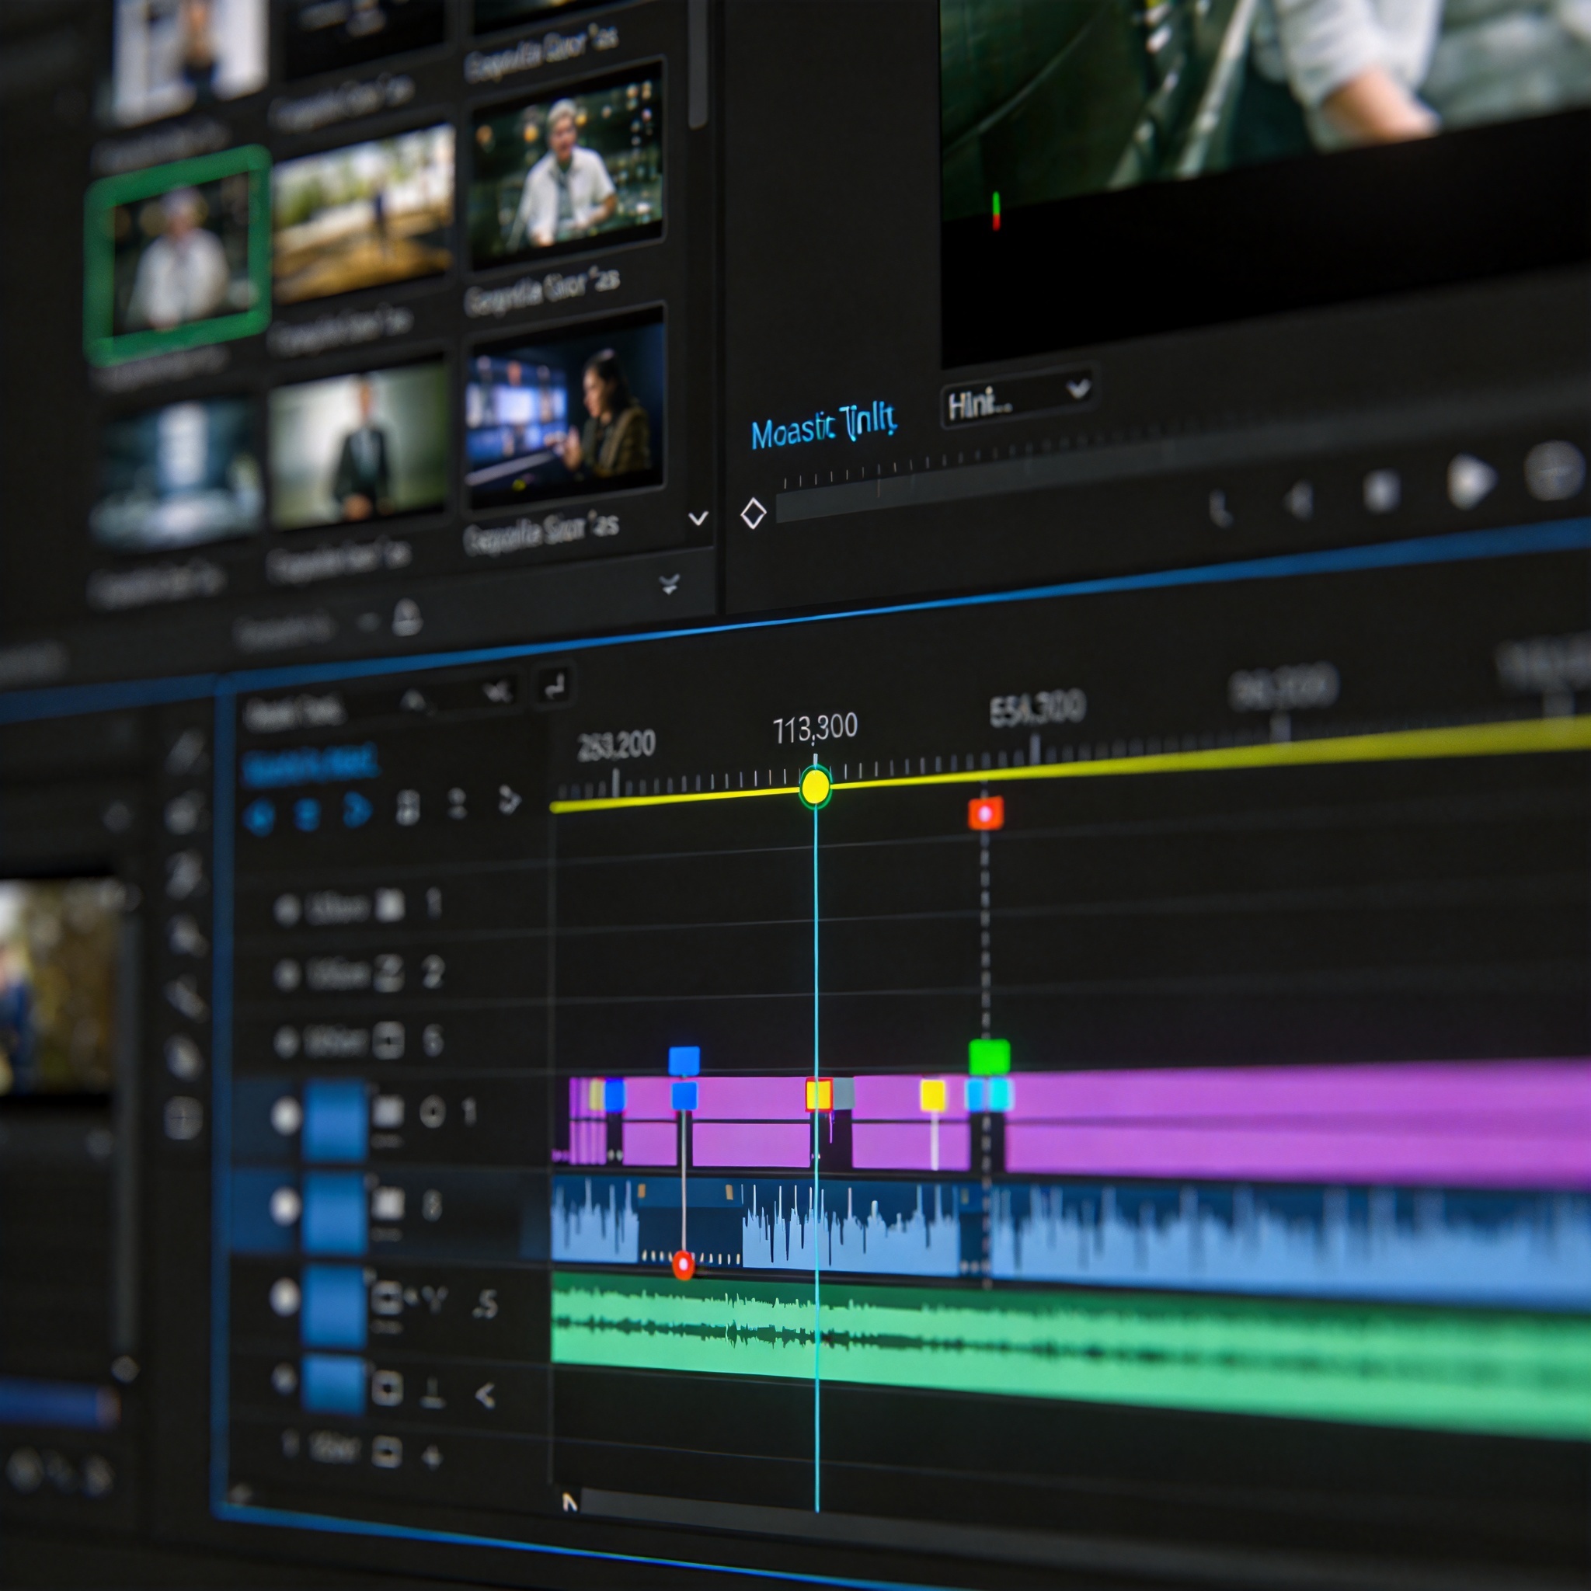Click the branching-arrow icon in the timeline toolbar
The width and height of the screenshot is (1591, 1591).
(510, 800)
